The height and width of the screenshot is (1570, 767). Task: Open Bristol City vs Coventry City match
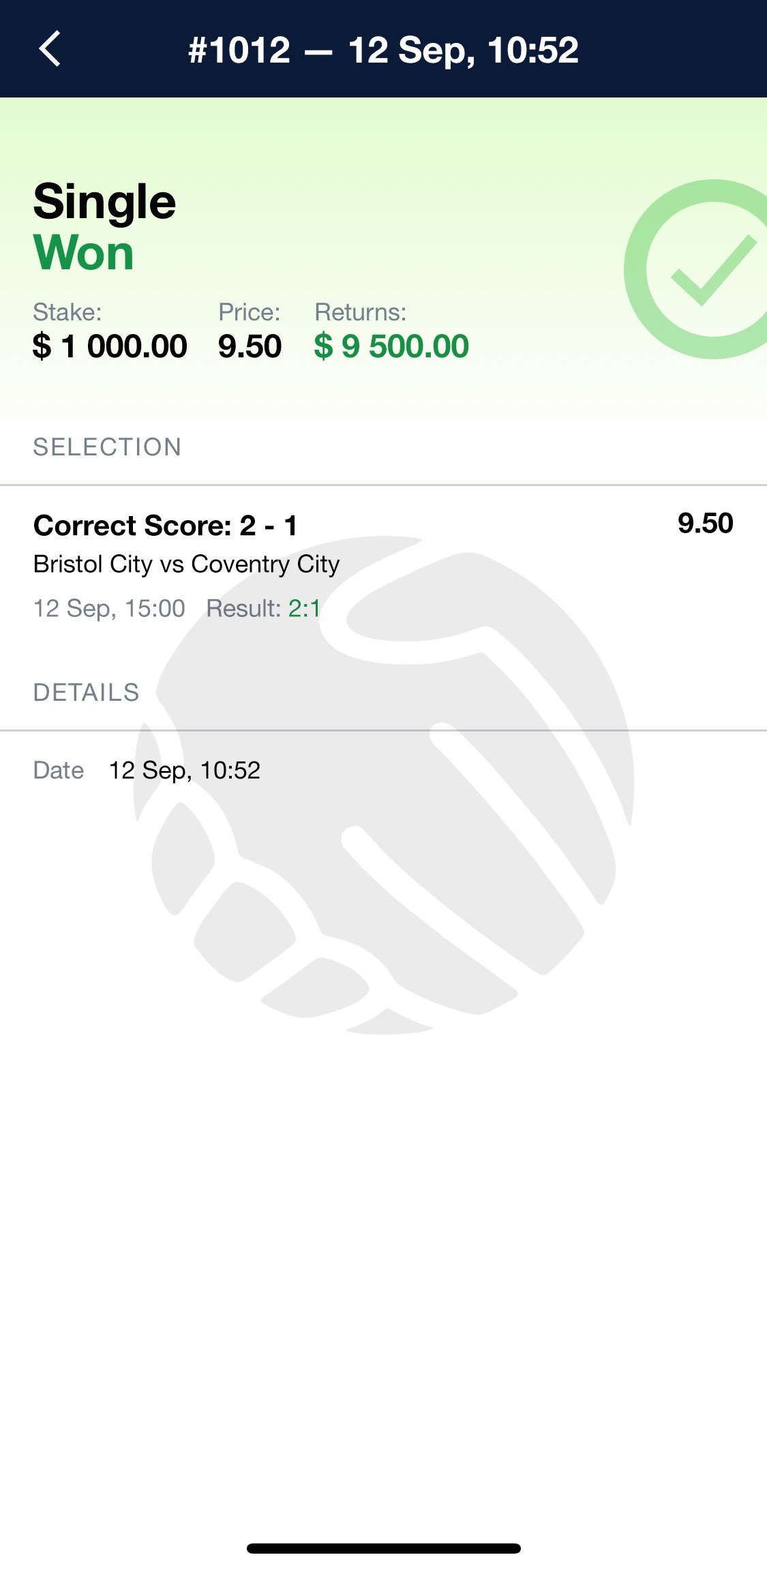[186, 564]
